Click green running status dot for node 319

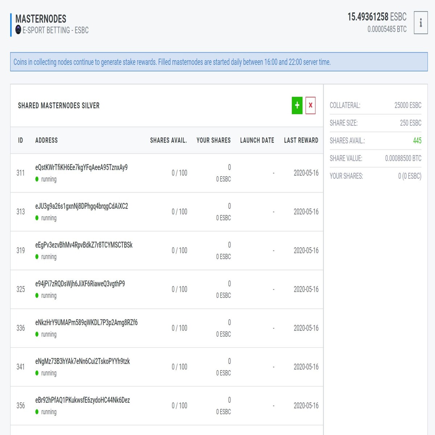(37, 257)
